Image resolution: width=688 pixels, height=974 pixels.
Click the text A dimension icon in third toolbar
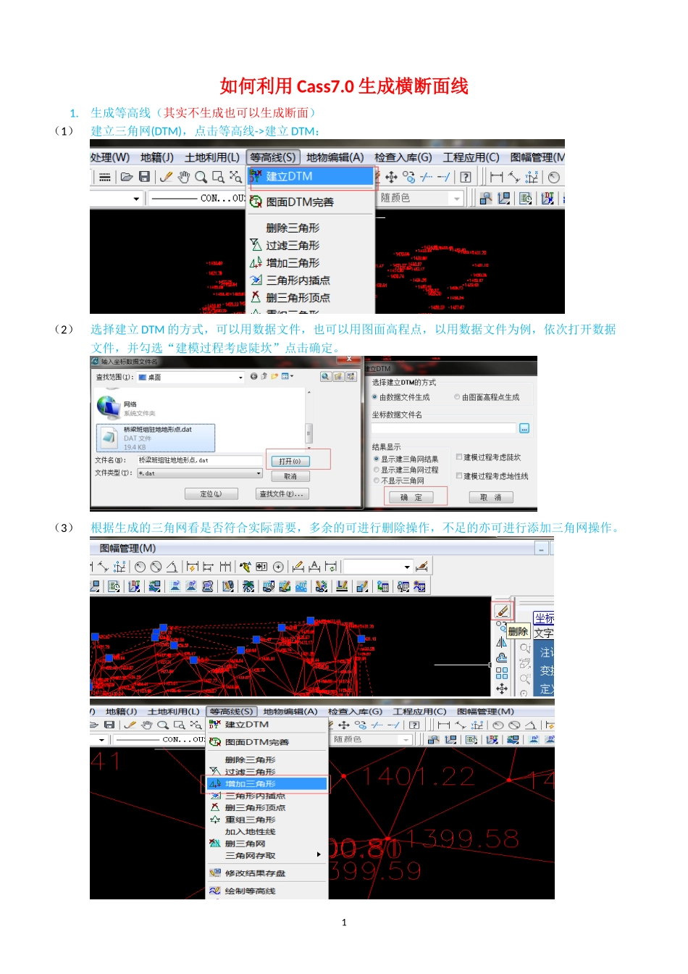pos(314,567)
